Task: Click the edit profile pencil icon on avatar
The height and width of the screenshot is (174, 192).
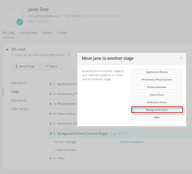Action: point(20,22)
